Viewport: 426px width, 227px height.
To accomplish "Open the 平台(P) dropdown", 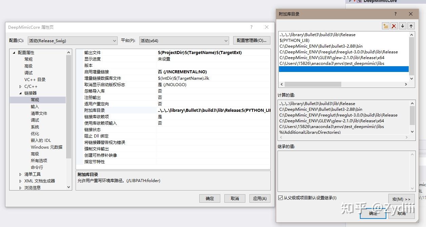I will tap(224, 40).
